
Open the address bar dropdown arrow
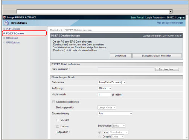click(171, 12)
